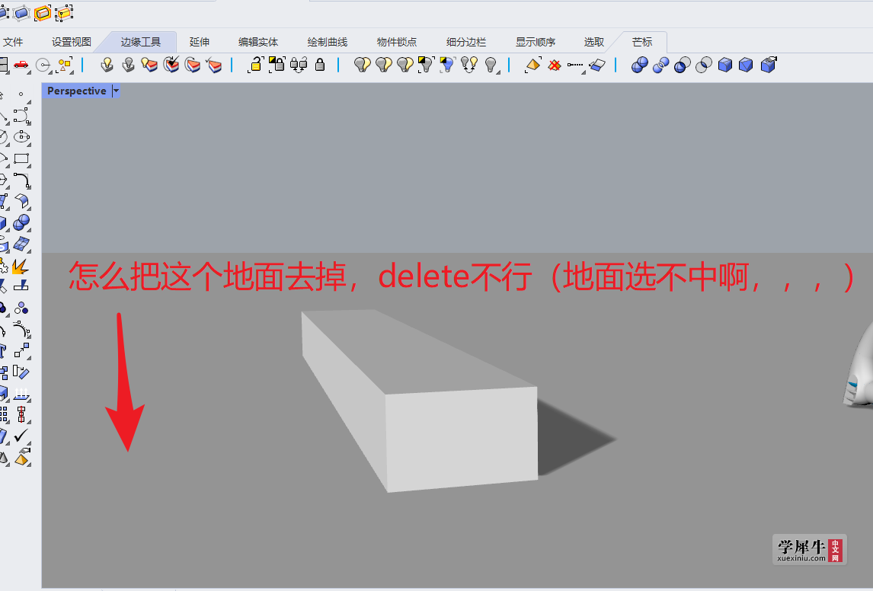Switch to the 芒标 tab

(x=642, y=43)
